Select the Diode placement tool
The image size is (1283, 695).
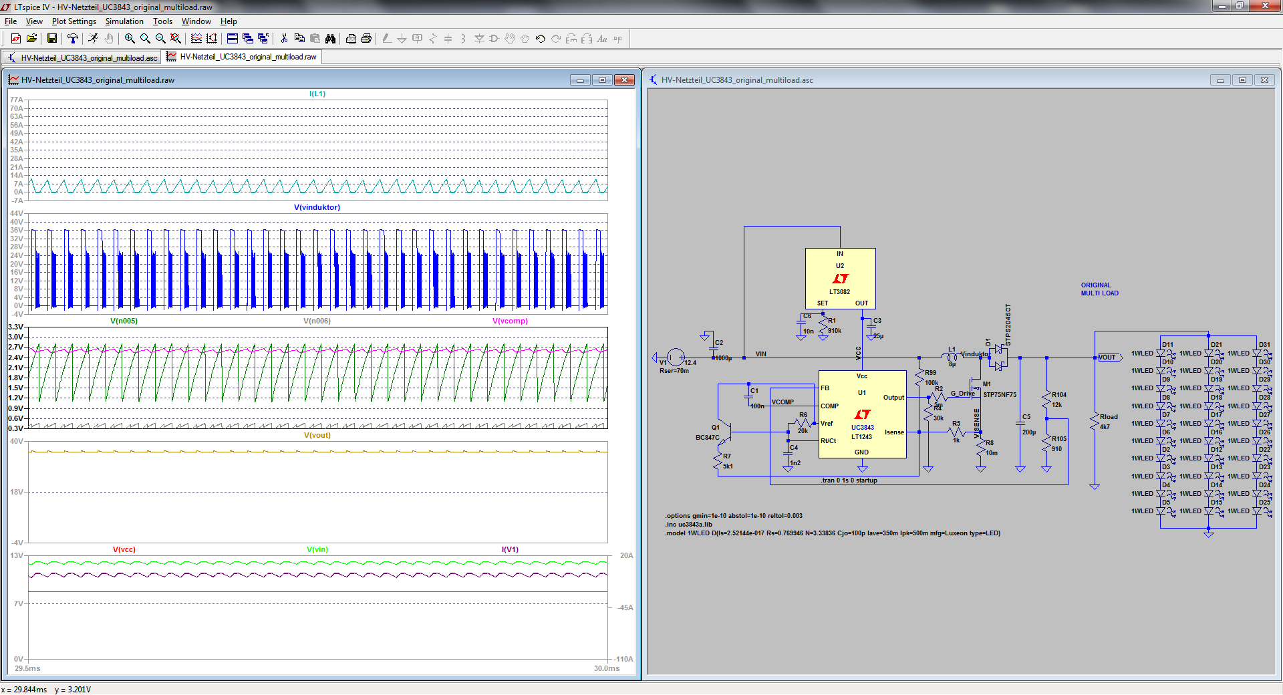tap(479, 39)
